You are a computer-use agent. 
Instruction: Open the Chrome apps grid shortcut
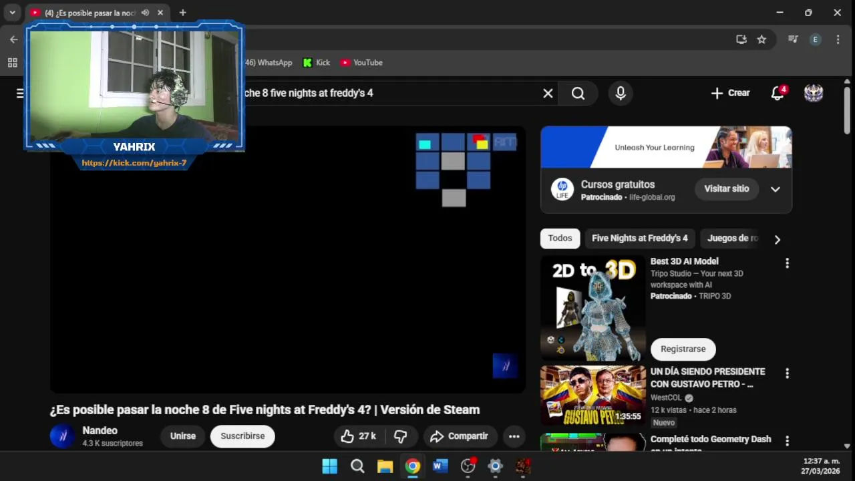tap(12, 63)
